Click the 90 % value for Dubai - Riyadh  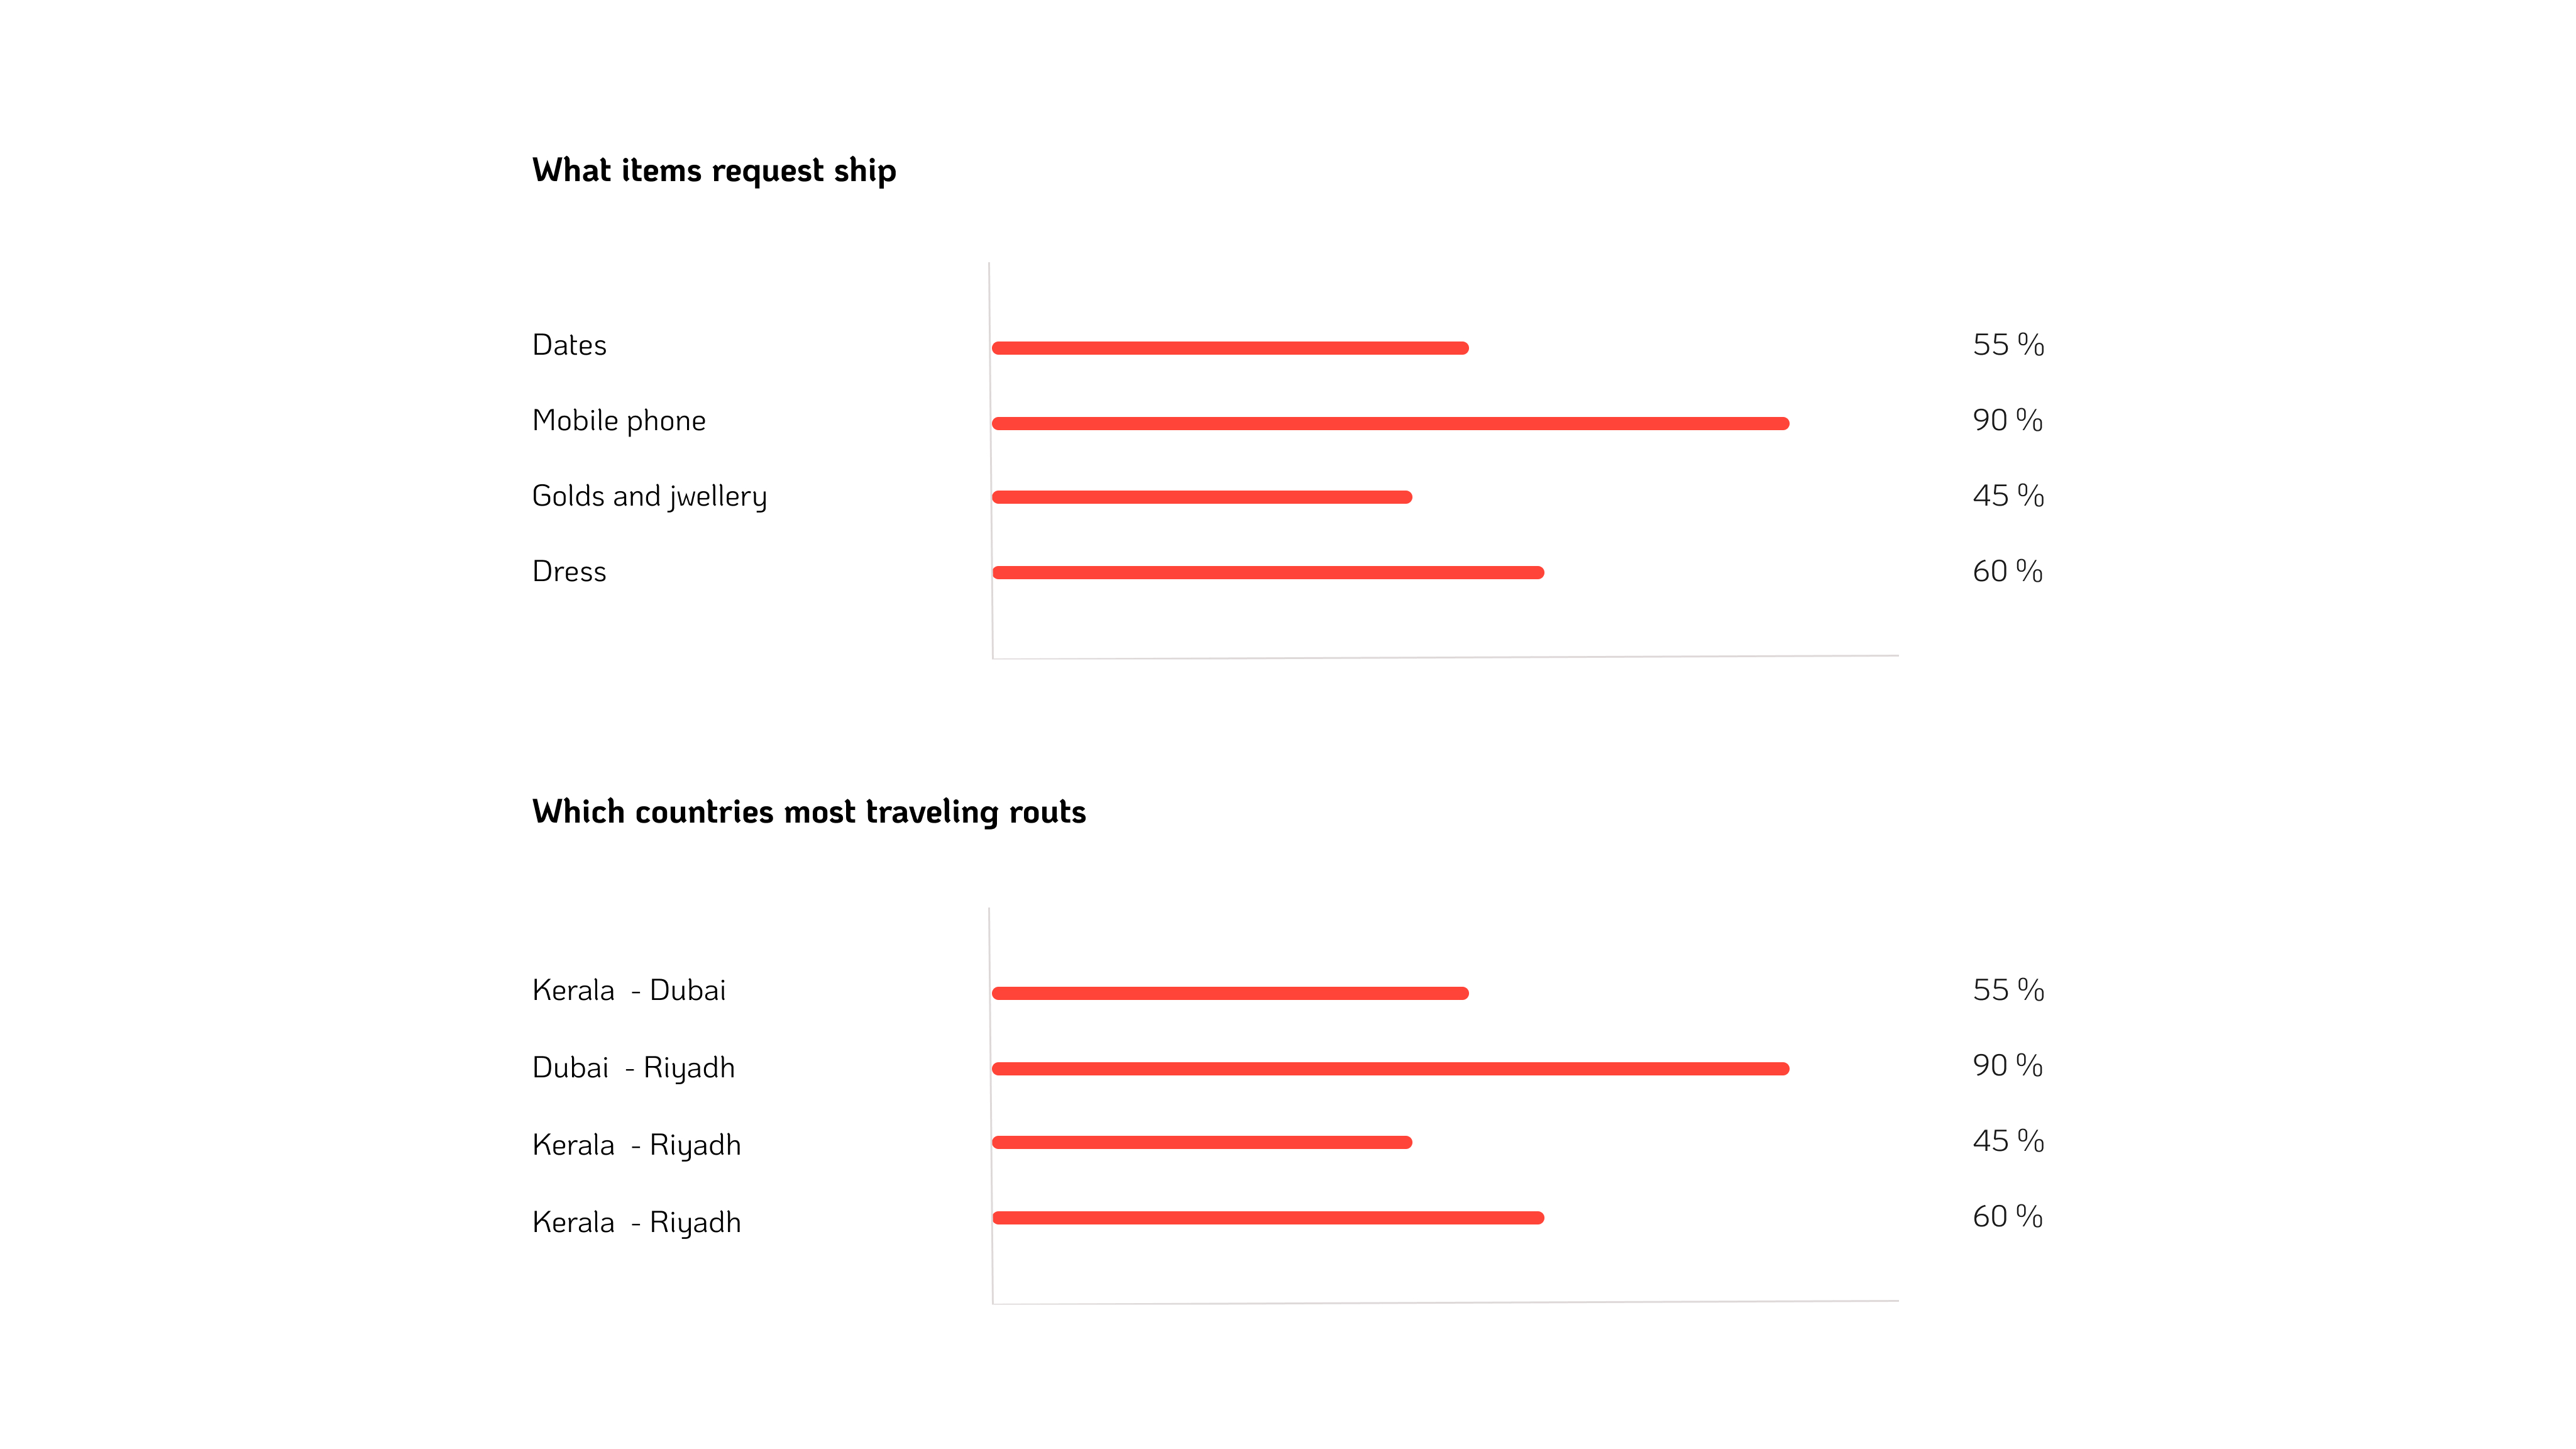tap(2007, 1066)
